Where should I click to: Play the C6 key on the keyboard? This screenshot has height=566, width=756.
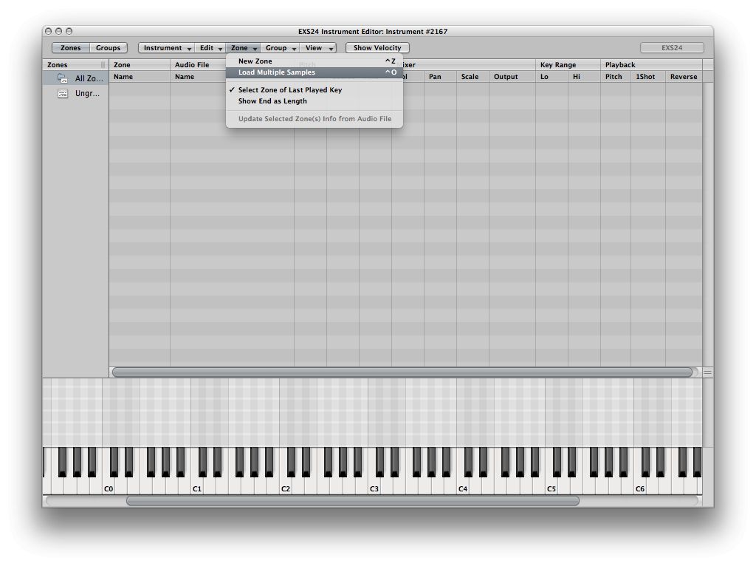(640, 486)
